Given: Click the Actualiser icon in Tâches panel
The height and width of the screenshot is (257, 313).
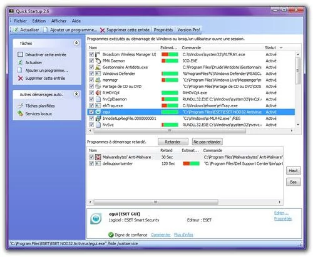Looking at the screenshot, I should point(20,62).
